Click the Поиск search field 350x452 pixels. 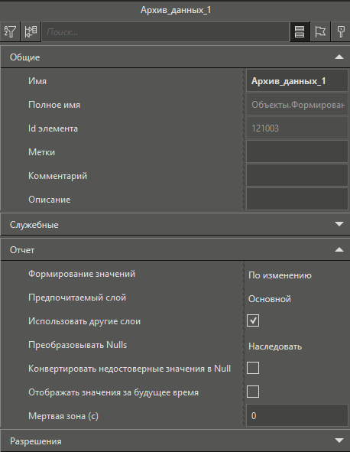(x=166, y=31)
